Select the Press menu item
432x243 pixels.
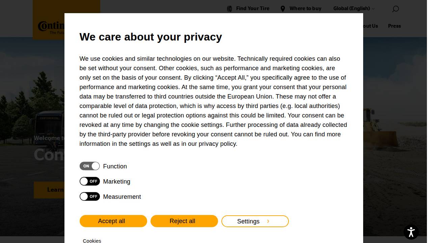click(394, 26)
